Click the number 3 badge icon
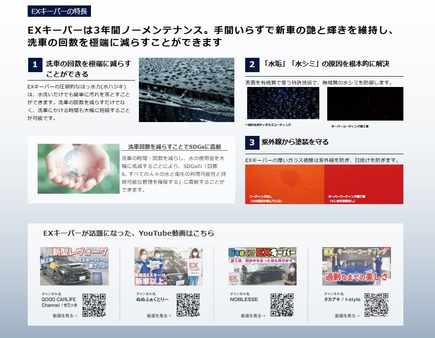The image size is (435, 338). pyautogui.click(x=252, y=143)
